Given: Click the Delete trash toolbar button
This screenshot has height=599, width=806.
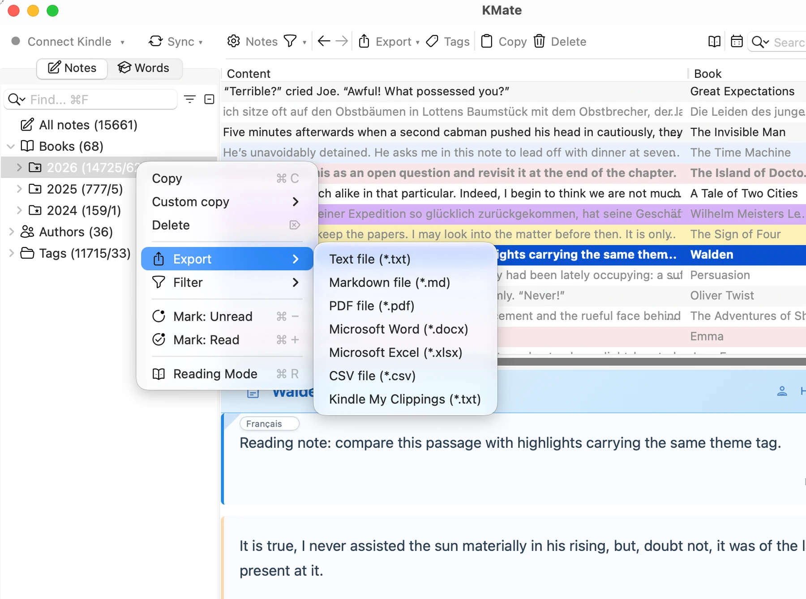Looking at the screenshot, I should point(560,42).
